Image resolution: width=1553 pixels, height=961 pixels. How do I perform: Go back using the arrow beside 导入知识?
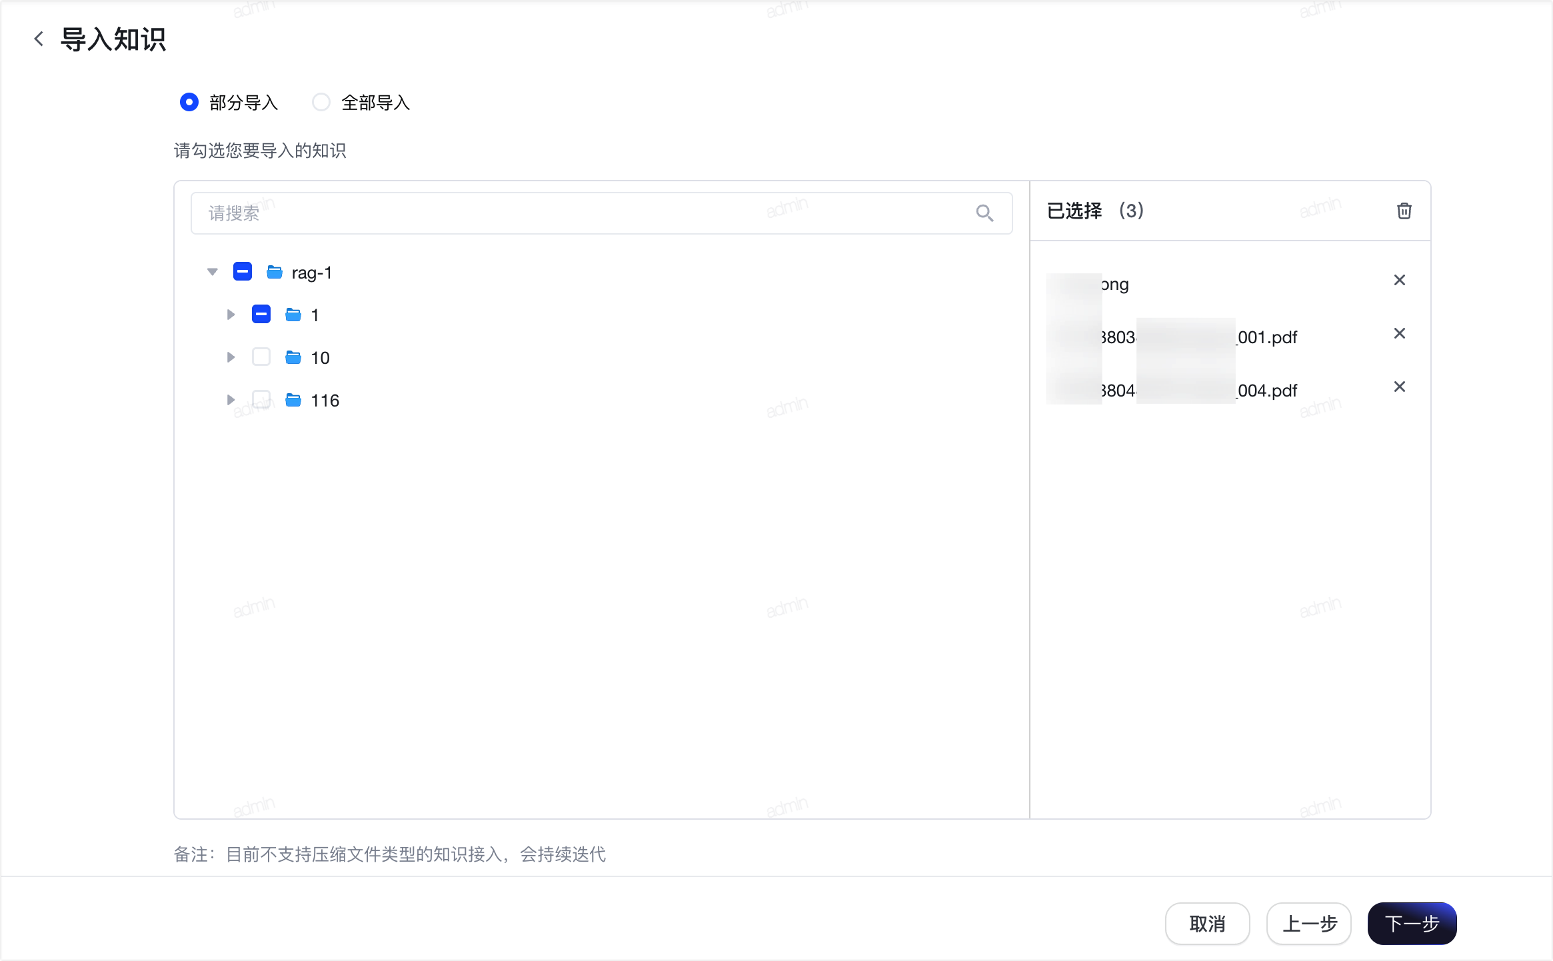(39, 39)
